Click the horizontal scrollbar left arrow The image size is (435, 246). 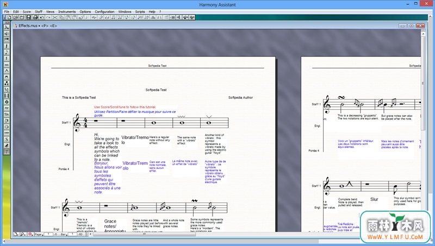[x=90, y=235]
